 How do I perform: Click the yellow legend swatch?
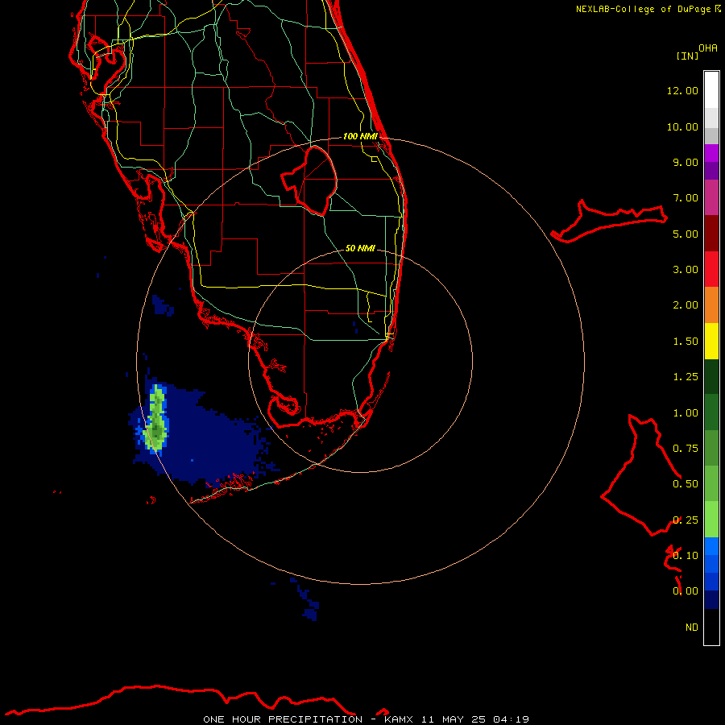[711, 341]
